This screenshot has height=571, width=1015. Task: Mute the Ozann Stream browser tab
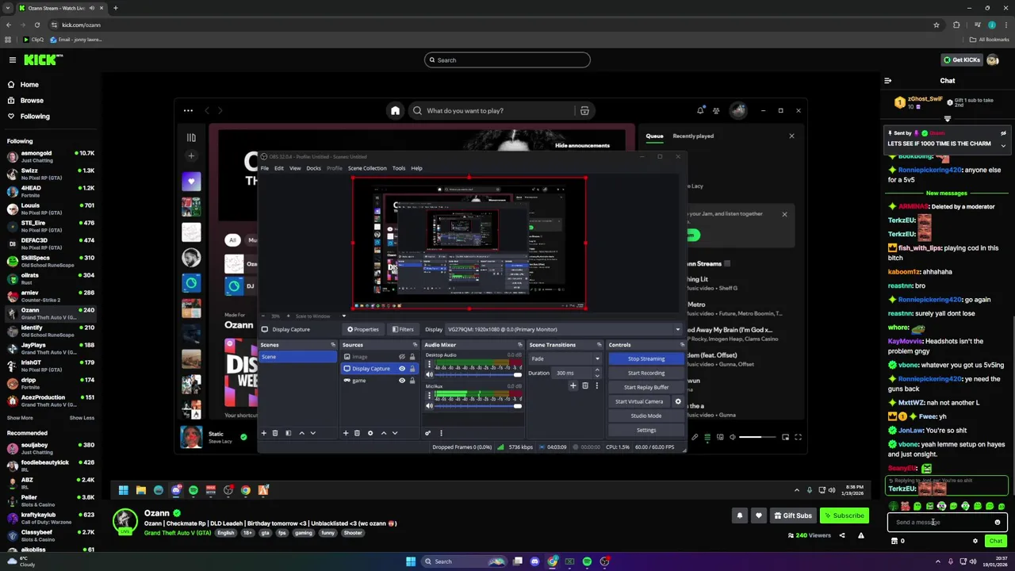(92, 8)
